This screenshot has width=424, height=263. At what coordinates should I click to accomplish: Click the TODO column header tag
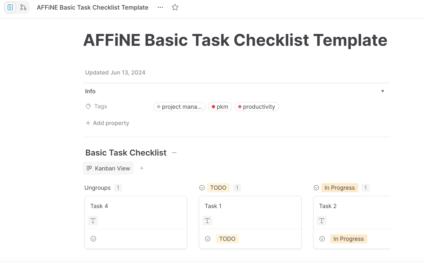click(x=218, y=188)
